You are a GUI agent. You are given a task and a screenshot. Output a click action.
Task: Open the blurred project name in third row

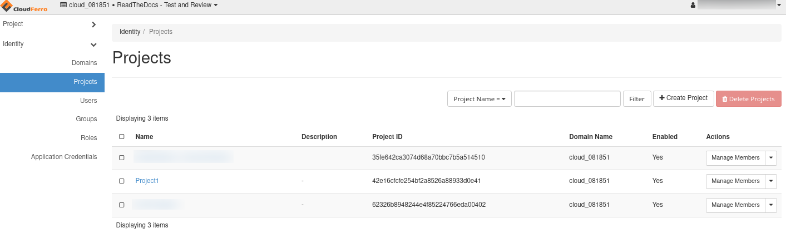(x=157, y=205)
